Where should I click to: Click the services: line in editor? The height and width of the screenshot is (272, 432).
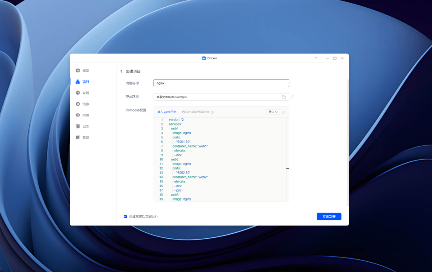[175, 124]
